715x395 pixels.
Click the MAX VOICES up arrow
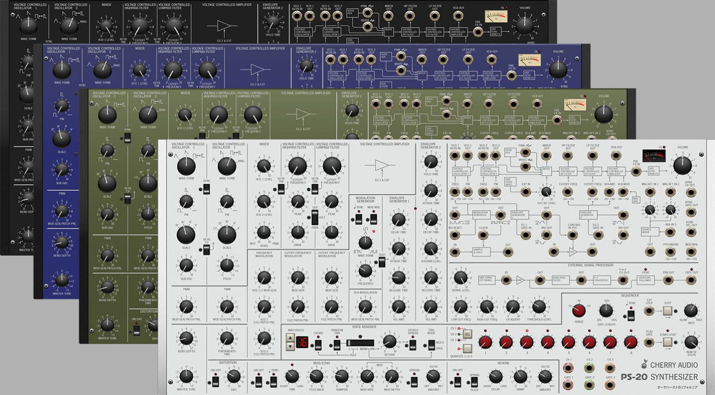pyautogui.click(x=289, y=338)
